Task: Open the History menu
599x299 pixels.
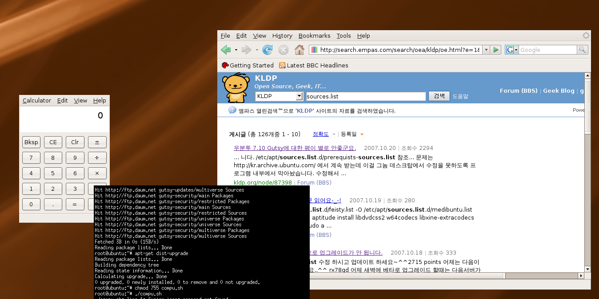Action: tap(282, 35)
